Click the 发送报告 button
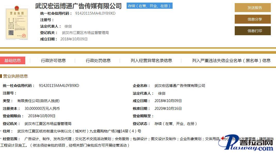 tap(253, 8)
